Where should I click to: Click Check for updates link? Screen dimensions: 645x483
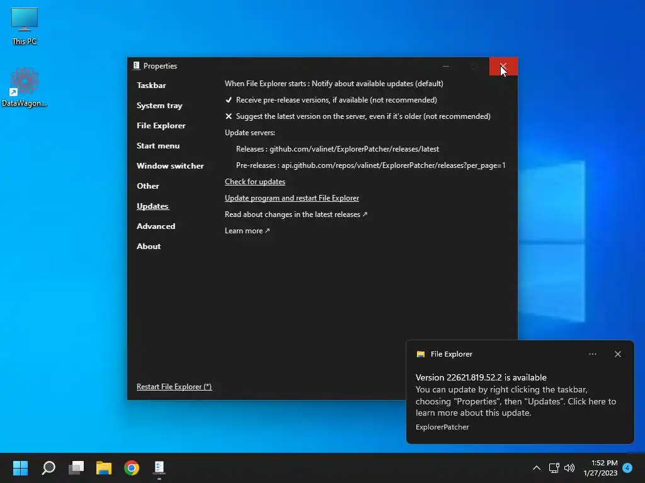tap(255, 182)
